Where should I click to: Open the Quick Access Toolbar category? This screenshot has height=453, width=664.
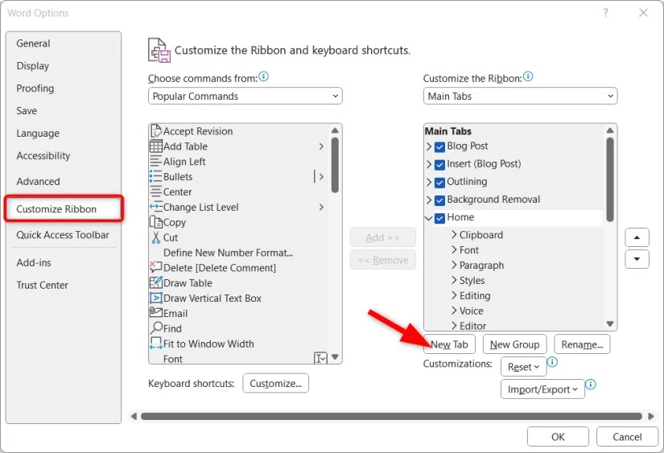pyautogui.click(x=63, y=234)
